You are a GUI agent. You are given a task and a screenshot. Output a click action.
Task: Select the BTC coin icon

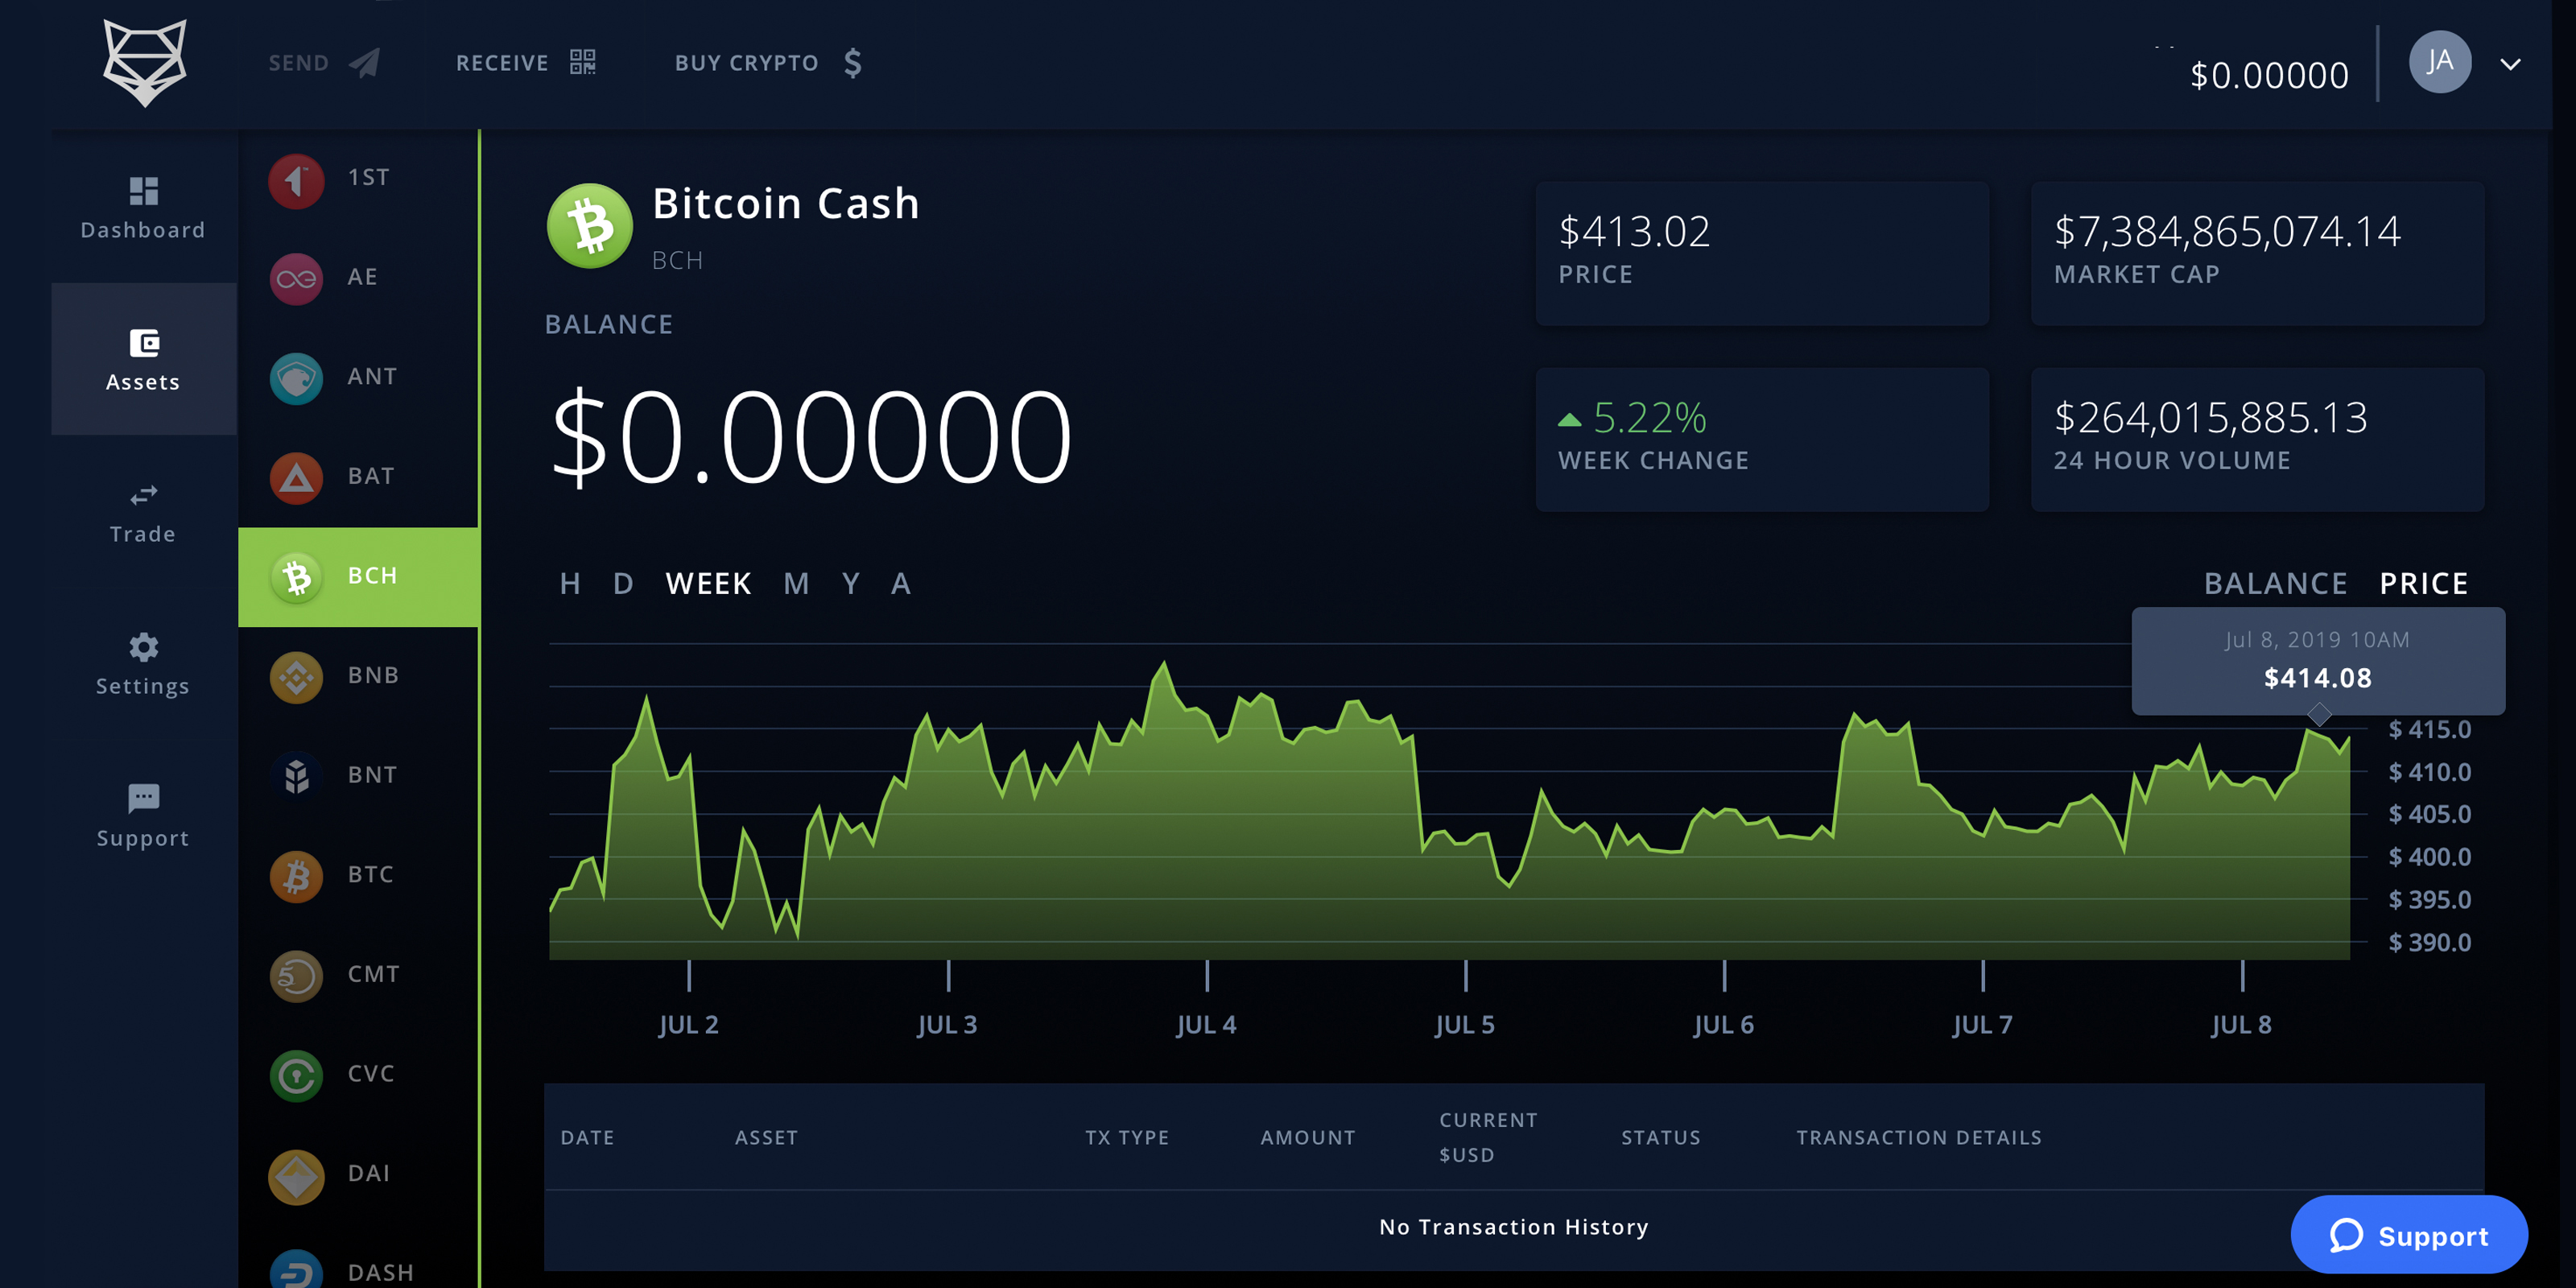[296, 875]
